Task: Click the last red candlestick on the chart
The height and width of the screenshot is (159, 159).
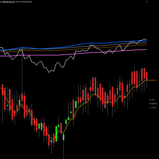Action: 147,76
